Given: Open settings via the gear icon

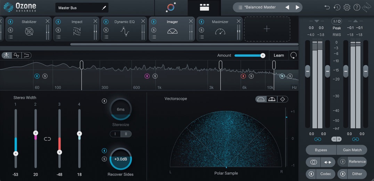Looking at the screenshot, I should 347,7.
